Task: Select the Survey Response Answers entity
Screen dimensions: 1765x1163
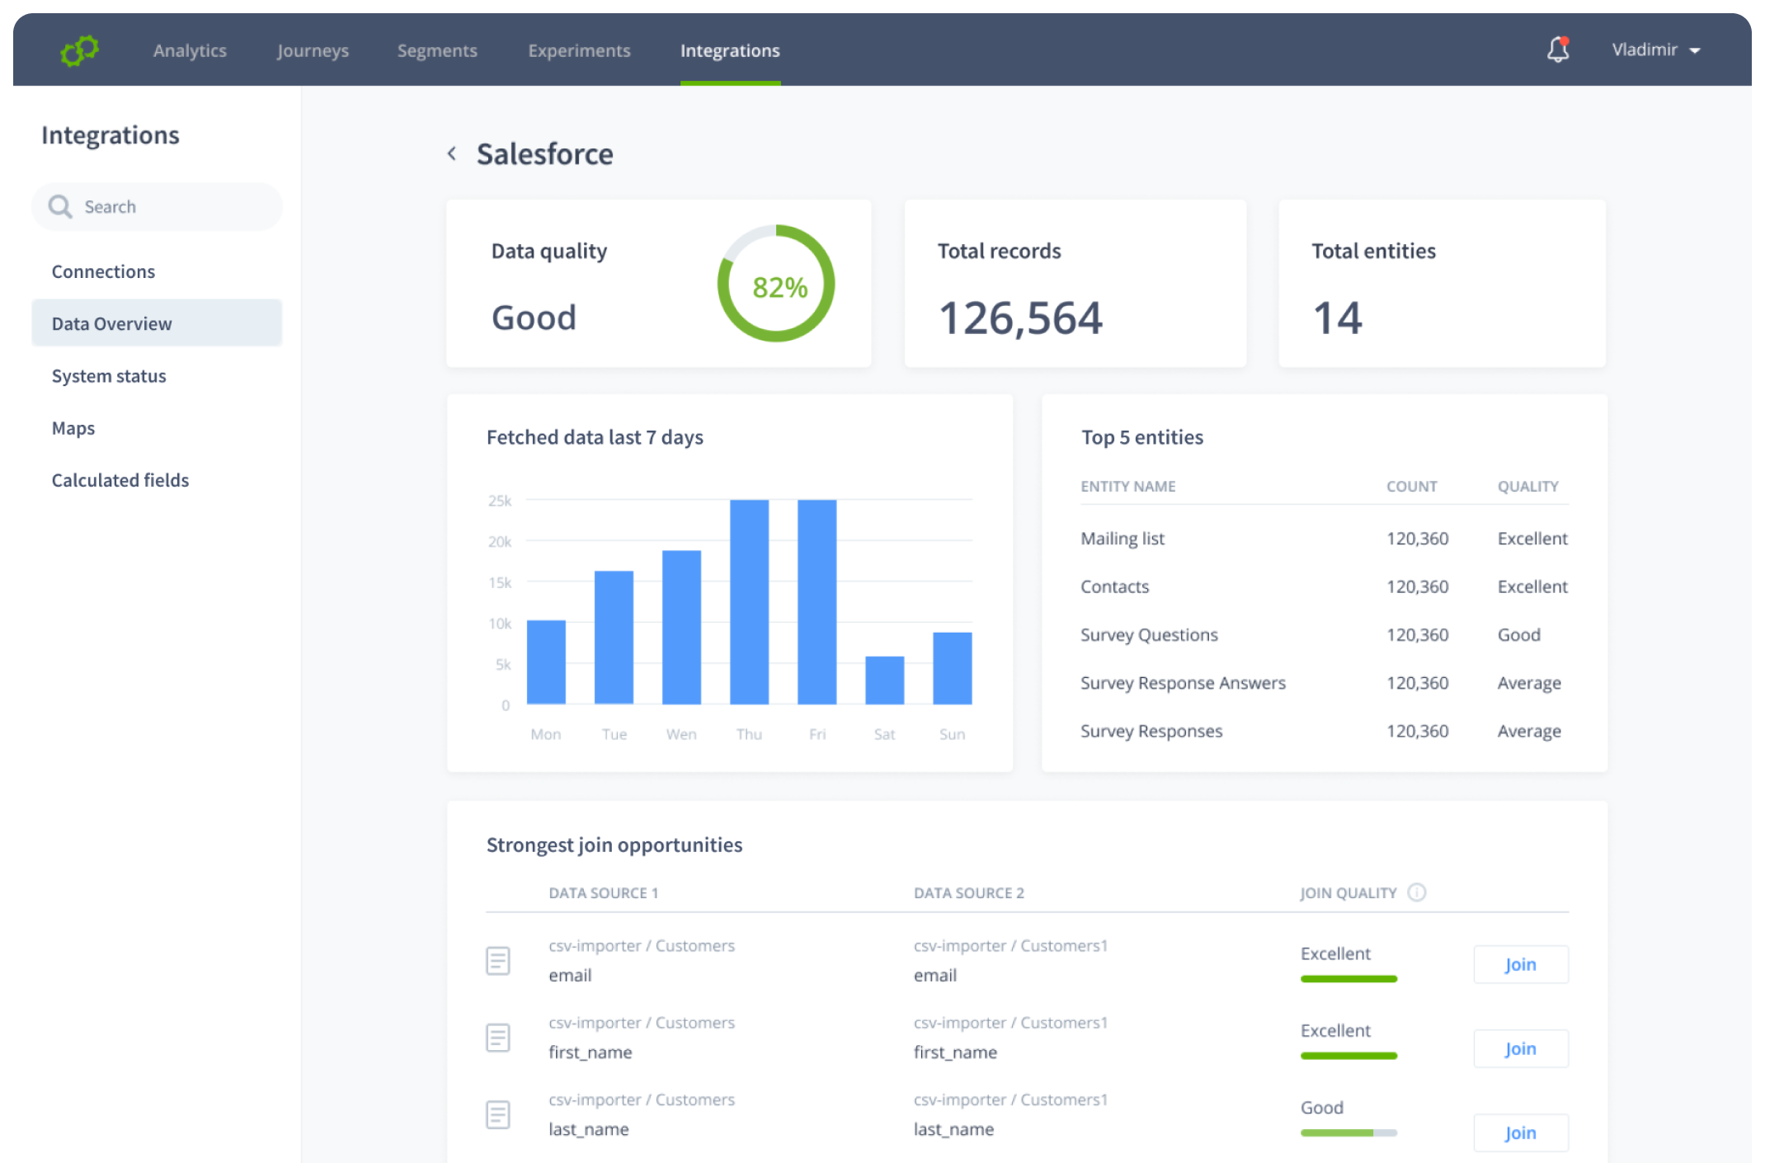Action: (x=1324, y=683)
